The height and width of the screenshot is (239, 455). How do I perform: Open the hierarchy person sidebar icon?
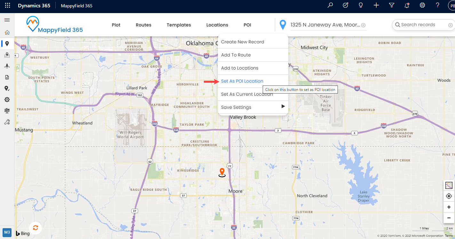point(7,66)
